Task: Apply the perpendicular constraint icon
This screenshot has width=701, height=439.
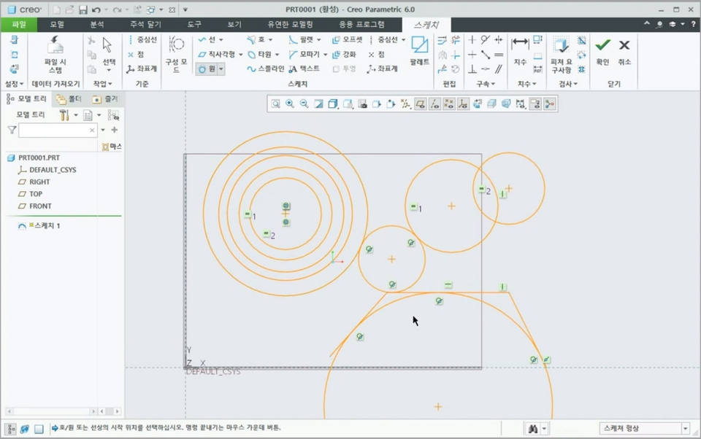Action: [472, 69]
